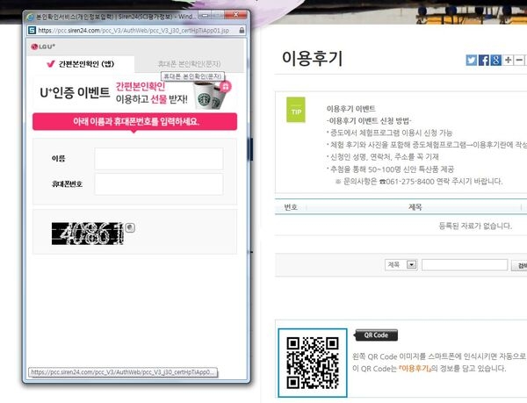Click the padlock security icon
Viewport: 527px width, 403px height.
242,30
